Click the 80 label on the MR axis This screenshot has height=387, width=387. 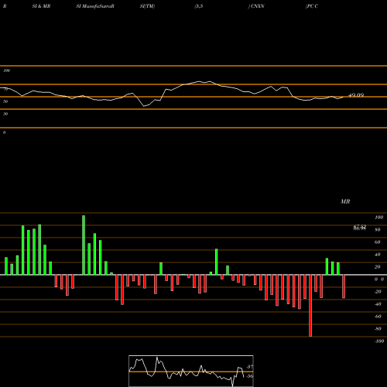378,230
